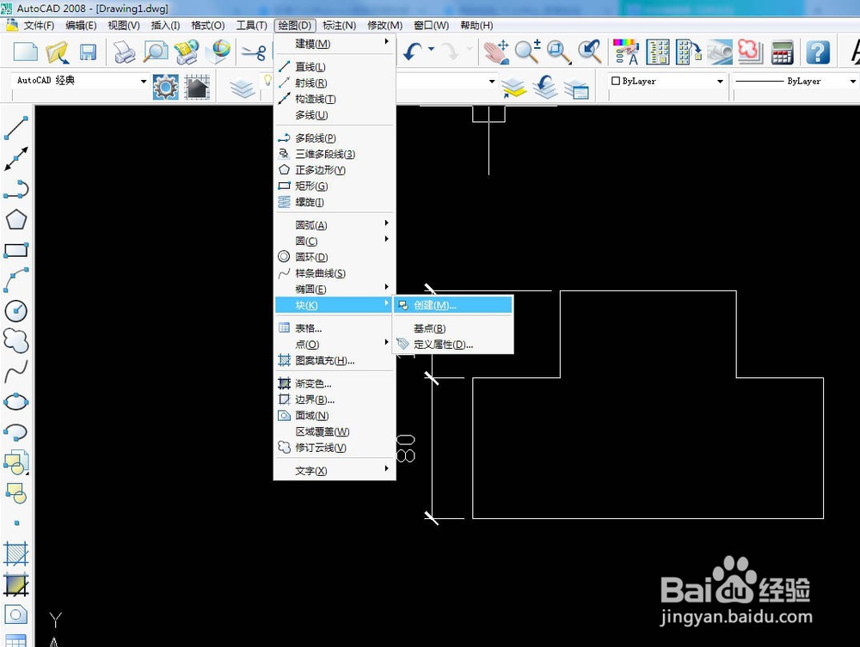The height and width of the screenshot is (647, 860).
Task: Open a drawing file icon
Action: click(x=57, y=52)
